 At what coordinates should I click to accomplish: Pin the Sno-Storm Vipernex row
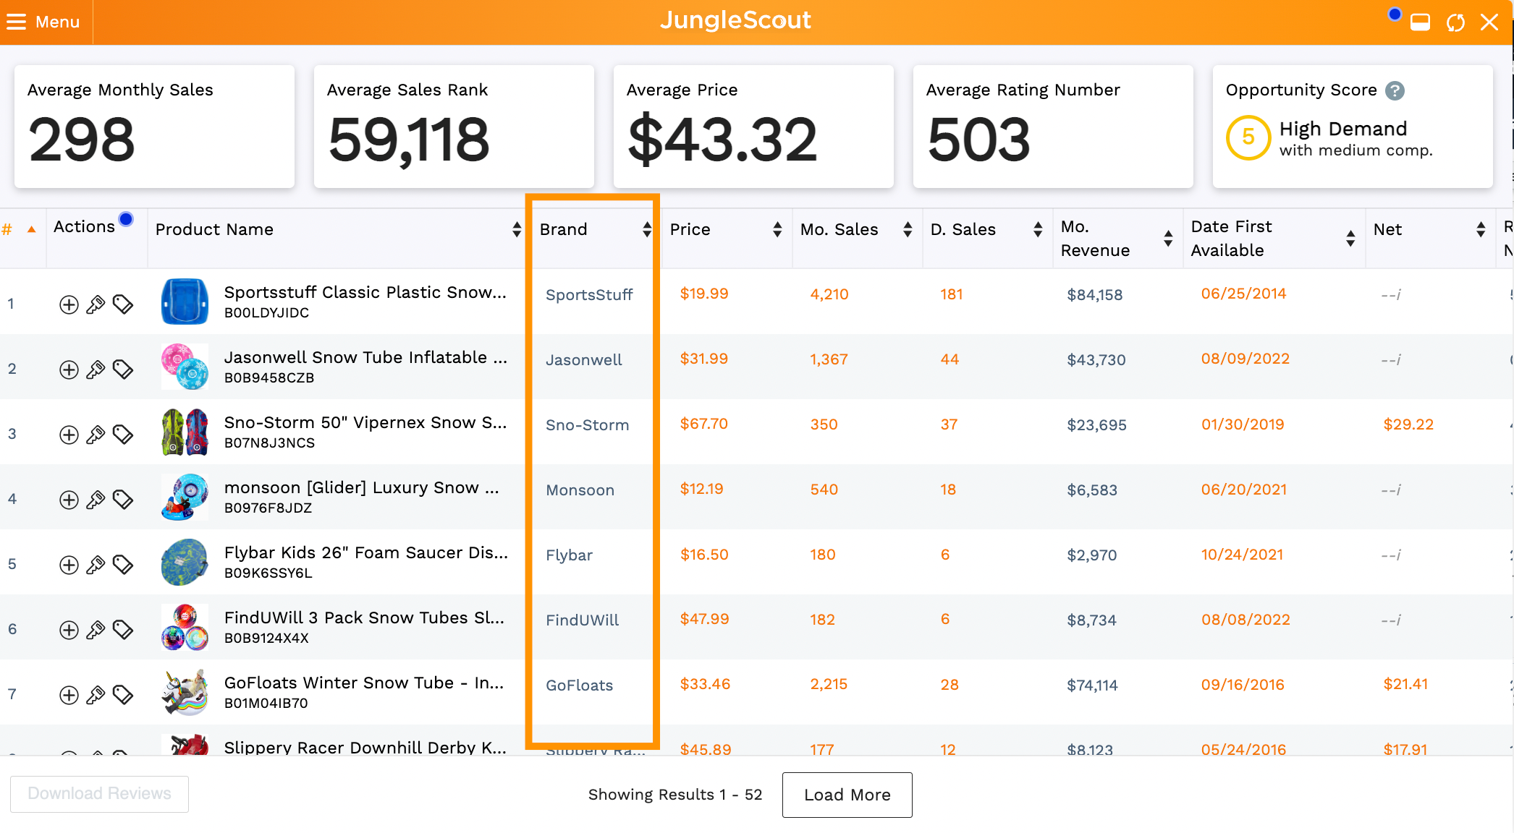point(96,435)
